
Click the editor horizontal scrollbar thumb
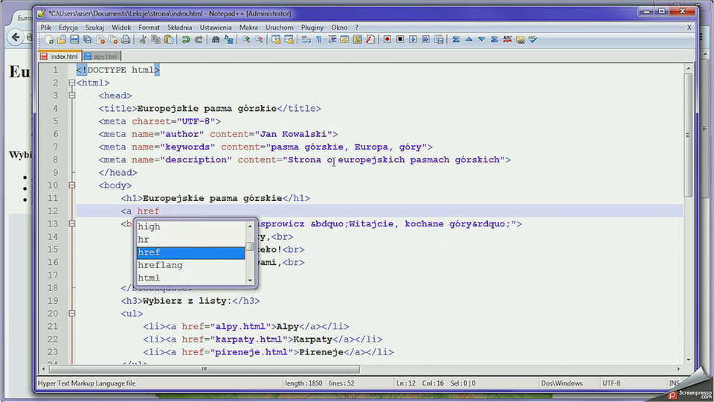[203, 368]
